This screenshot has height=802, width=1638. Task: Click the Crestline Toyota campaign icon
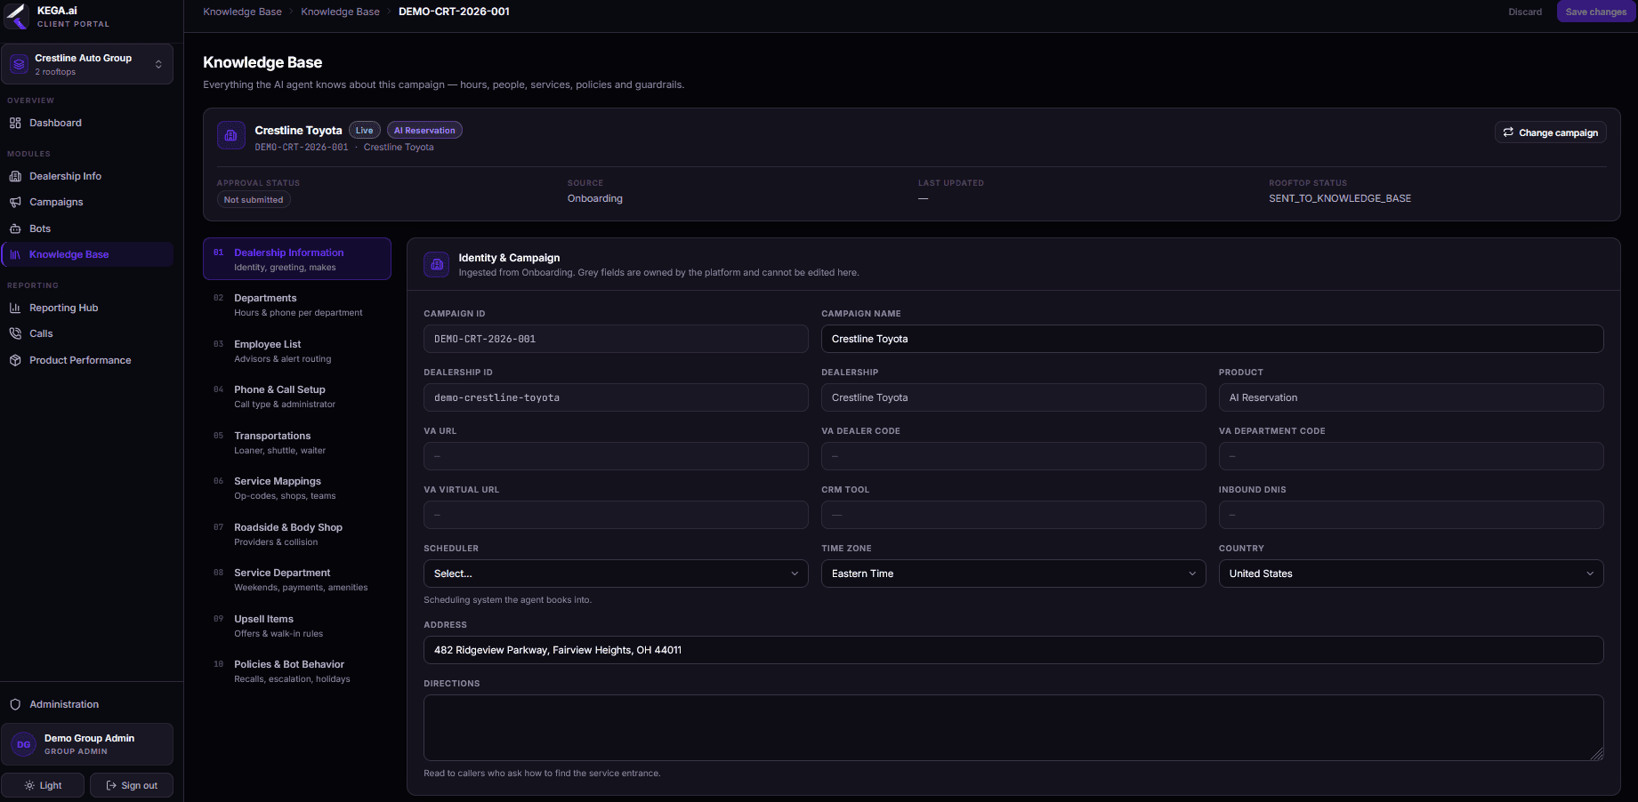tap(231, 136)
